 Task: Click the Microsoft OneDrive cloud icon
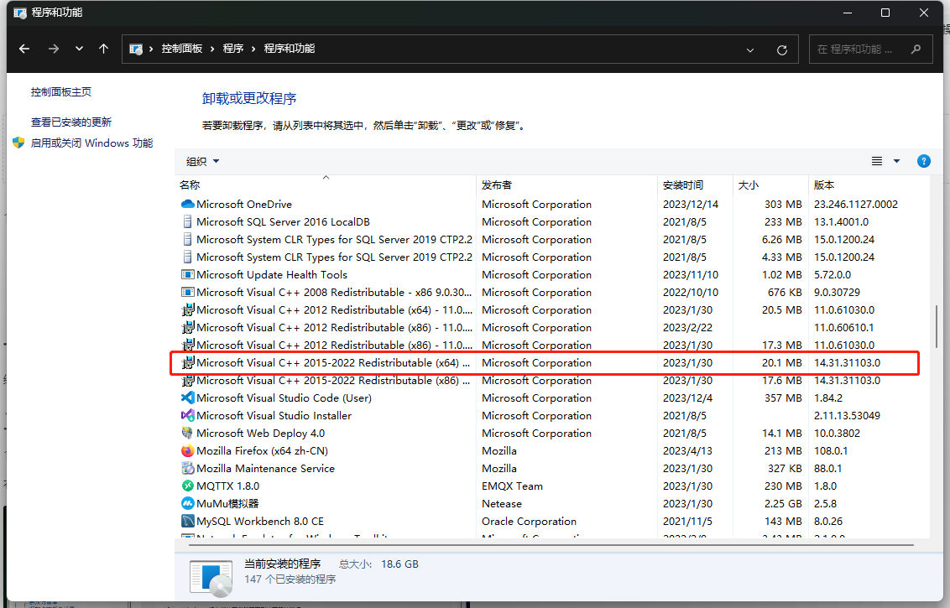188,204
